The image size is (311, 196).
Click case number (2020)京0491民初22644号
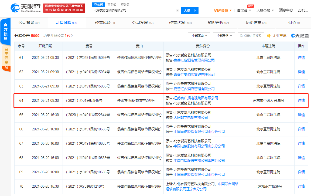pos(88,115)
